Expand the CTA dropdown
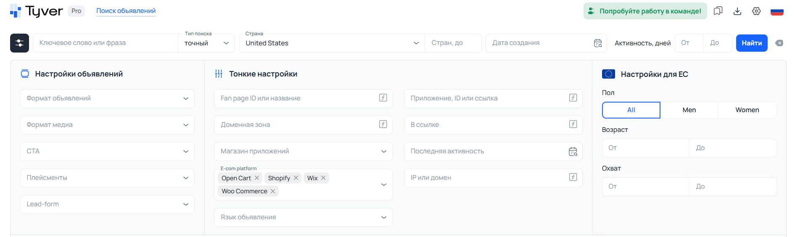The width and height of the screenshot is (795, 237). pyautogui.click(x=107, y=151)
